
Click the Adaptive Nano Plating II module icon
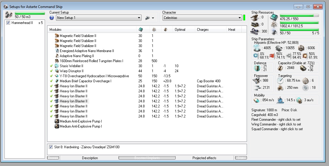click(57, 56)
